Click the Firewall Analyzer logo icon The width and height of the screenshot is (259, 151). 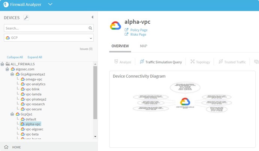[6, 5]
